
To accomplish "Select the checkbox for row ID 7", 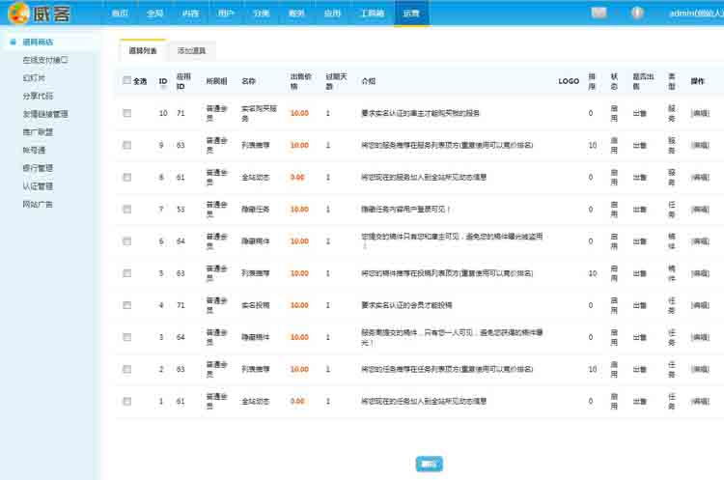I will coord(127,209).
